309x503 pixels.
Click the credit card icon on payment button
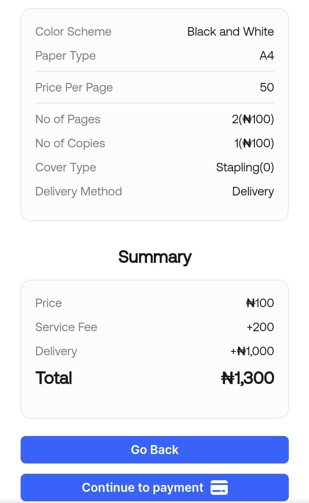tap(219, 488)
